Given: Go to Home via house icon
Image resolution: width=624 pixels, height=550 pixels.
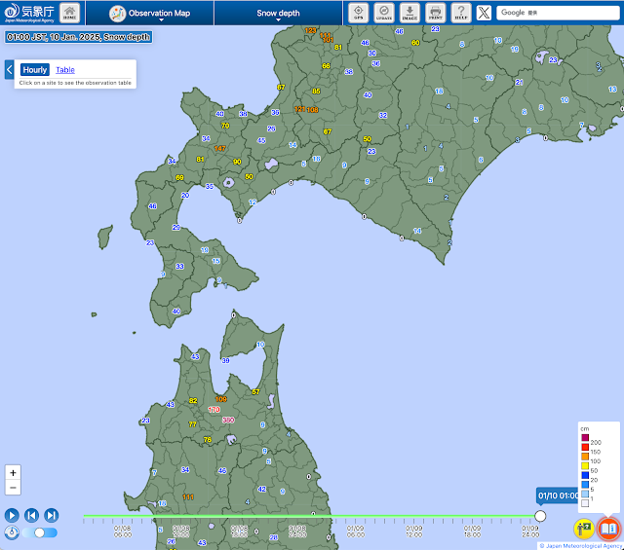Looking at the screenshot, I should 69,13.
